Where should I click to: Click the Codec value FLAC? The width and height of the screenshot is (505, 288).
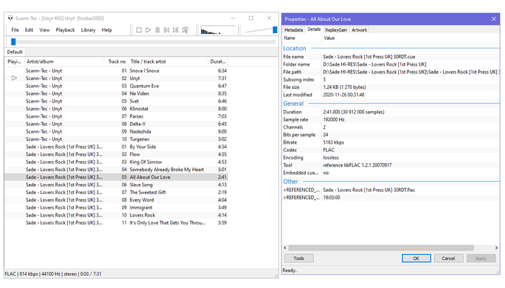pyautogui.click(x=328, y=150)
